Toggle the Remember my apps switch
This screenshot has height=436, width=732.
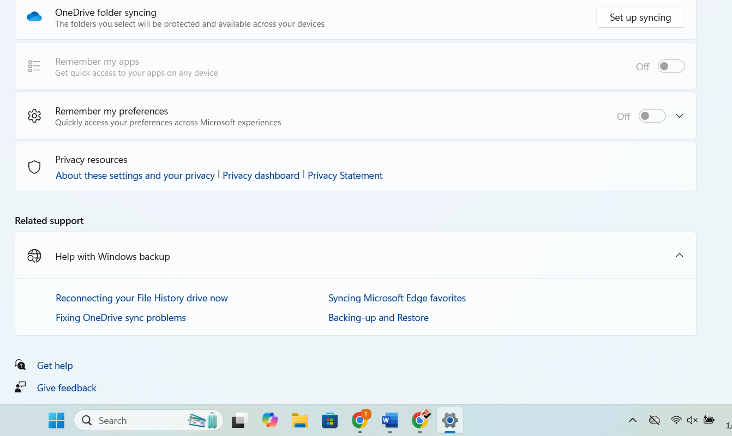tap(670, 66)
